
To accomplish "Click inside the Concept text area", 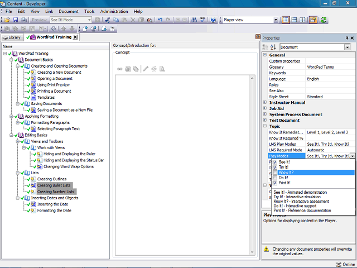I will coord(182,165).
